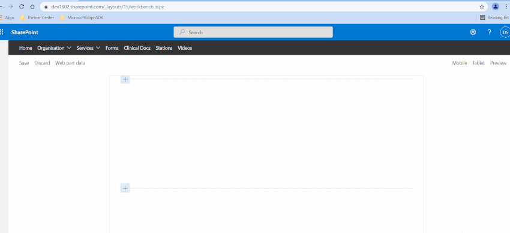The image size is (510, 233).
Task: Open the Partner Center bookmark folder
Action: (x=37, y=17)
